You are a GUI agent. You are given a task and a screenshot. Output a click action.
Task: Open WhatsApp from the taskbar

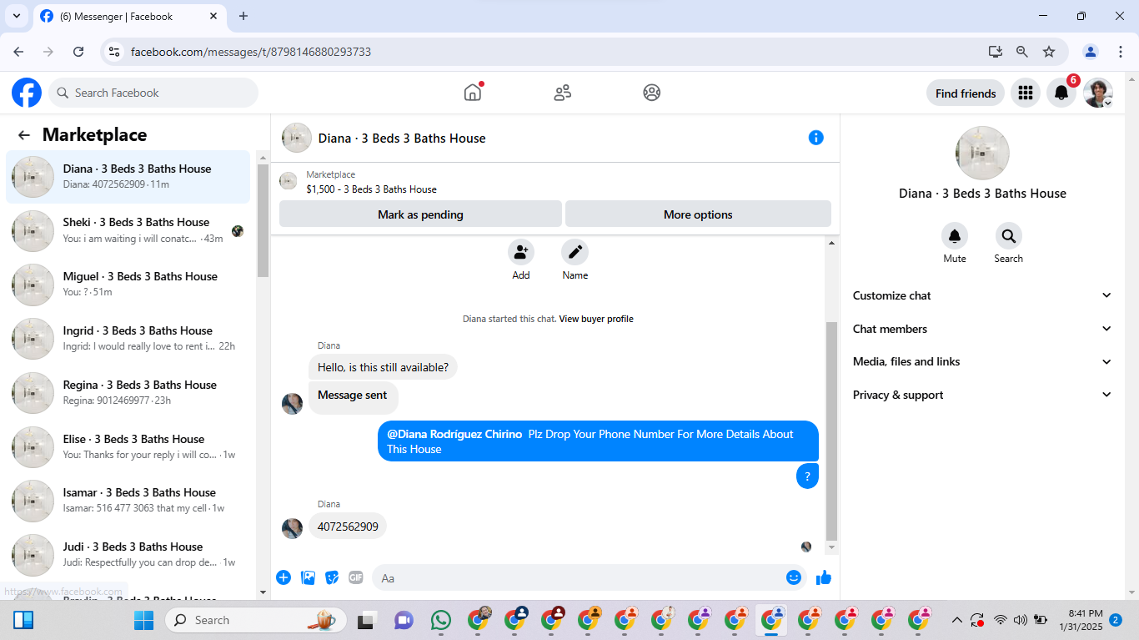coord(441,620)
